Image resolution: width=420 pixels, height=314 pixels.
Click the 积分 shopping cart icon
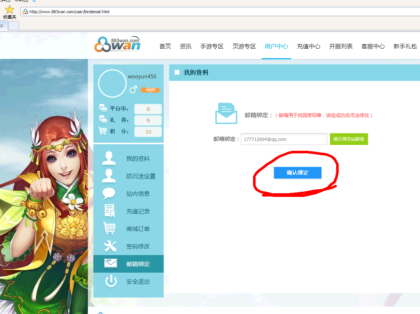[x=103, y=131]
